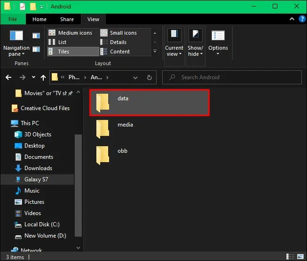
Task: Toggle the Details pane icon
Action: click(x=36, y=49)
